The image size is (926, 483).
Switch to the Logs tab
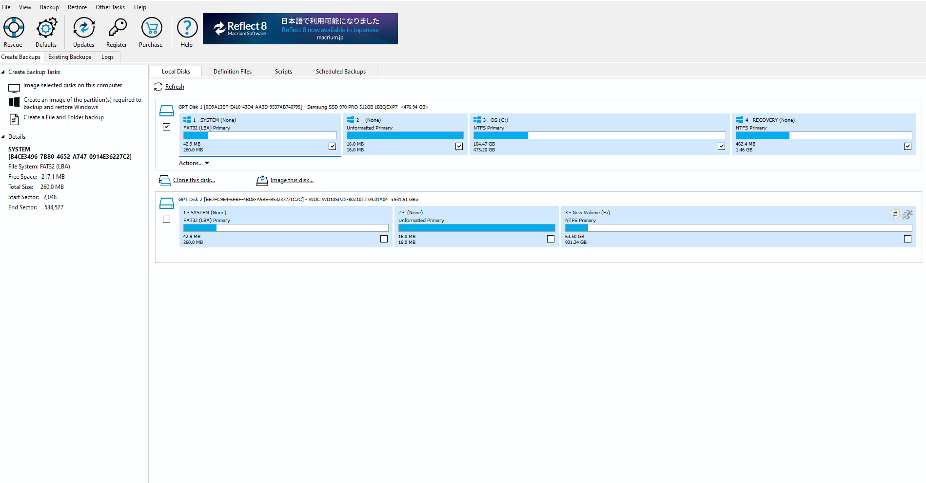click(107, 57)
